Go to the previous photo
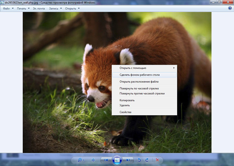This screenshot has width=234, height=166. click(x=106, y=160)
